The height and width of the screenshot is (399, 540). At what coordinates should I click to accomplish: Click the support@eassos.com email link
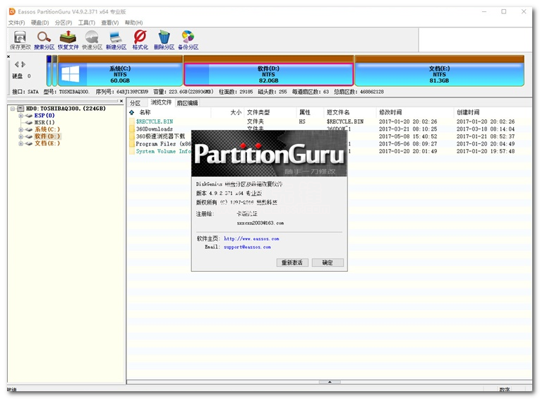click(x=247, y=247)
